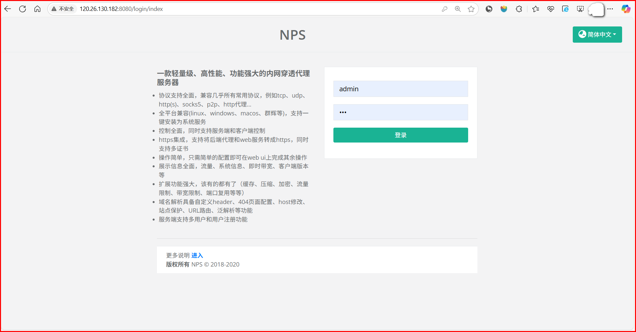The image size is (636, 332).
Task: Open the Favorites list panel
Action: (536, 9)
